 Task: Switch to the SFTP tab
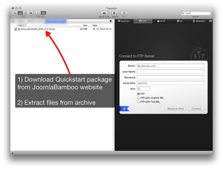click(x=161, y=21)
